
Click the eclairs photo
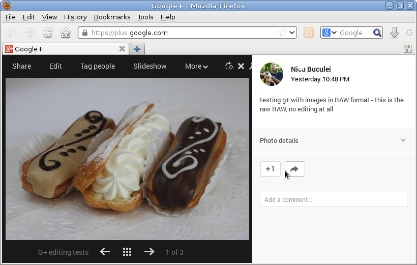click(x=127, y=159)
